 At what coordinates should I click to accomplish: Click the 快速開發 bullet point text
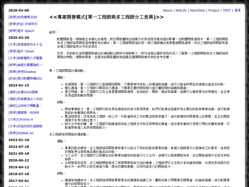145,84
